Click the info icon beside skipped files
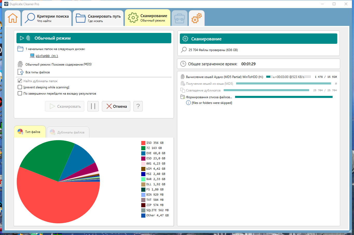Screen dimensions: 354x235 click(188, 103)
